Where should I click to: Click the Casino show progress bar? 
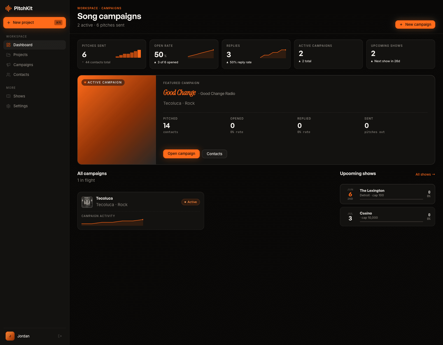tap(391, 222)
